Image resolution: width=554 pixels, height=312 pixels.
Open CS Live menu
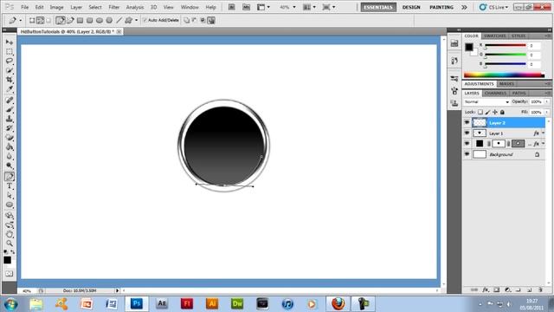(x=493, y=7)
